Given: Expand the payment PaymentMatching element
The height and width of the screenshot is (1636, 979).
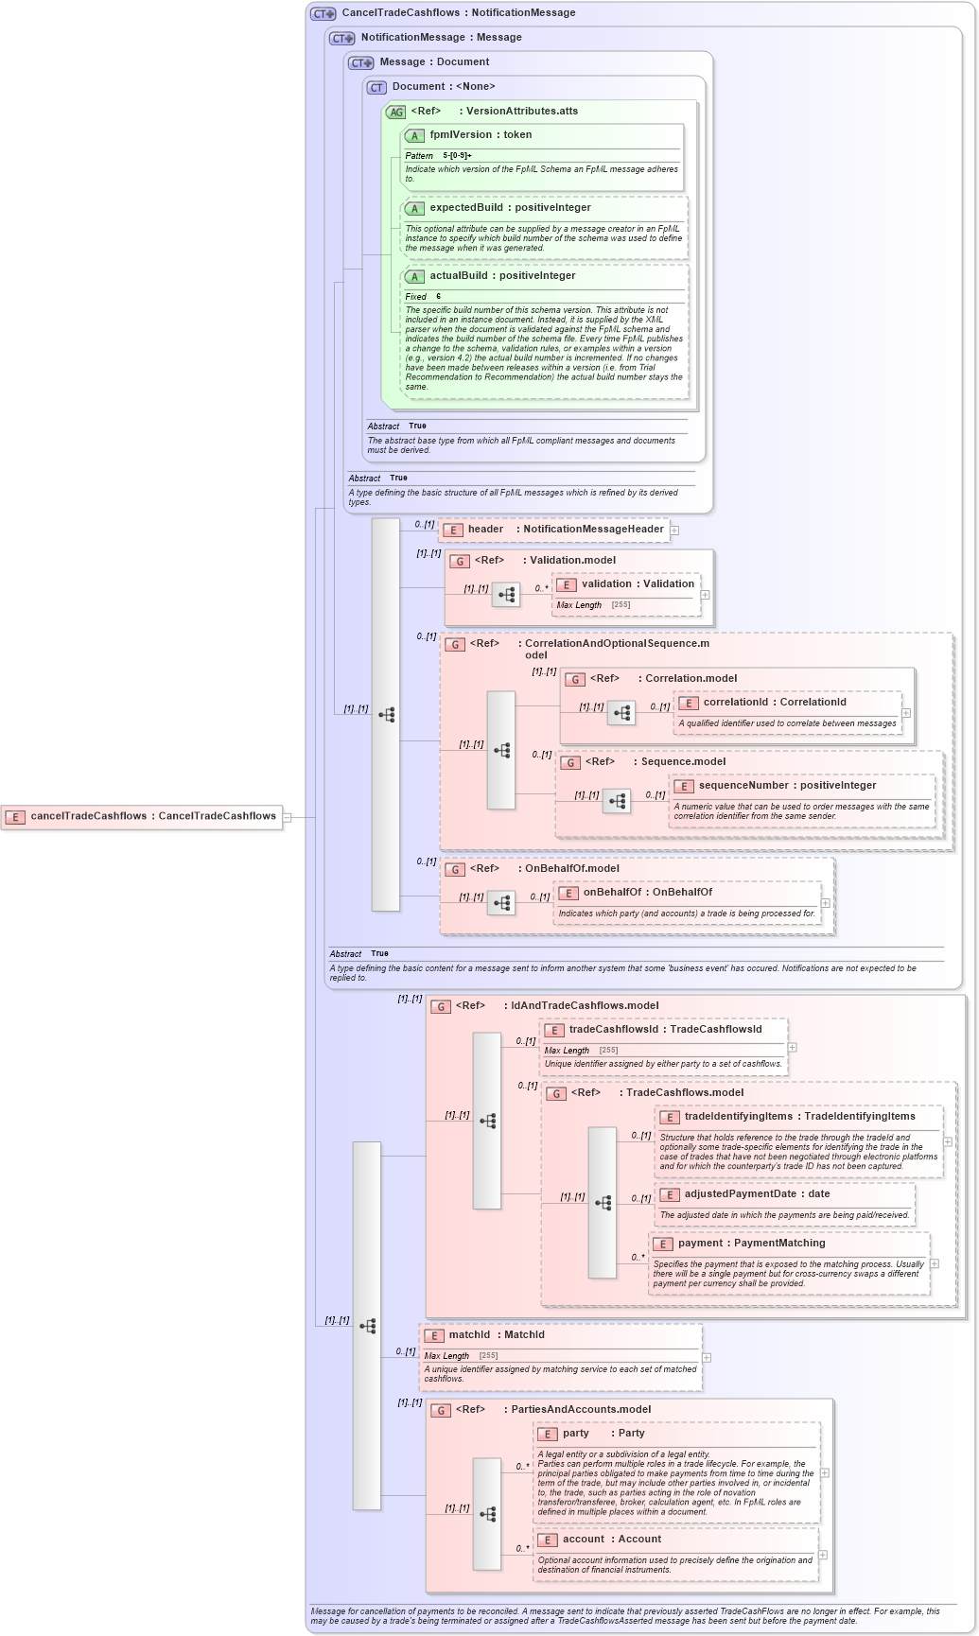Looking at the screenshot, I should click(x=935, y=1263).
